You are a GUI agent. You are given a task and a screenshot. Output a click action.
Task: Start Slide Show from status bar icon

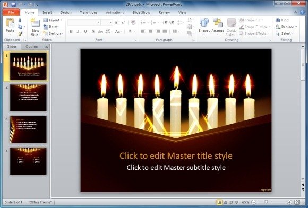tap(237, 202)
